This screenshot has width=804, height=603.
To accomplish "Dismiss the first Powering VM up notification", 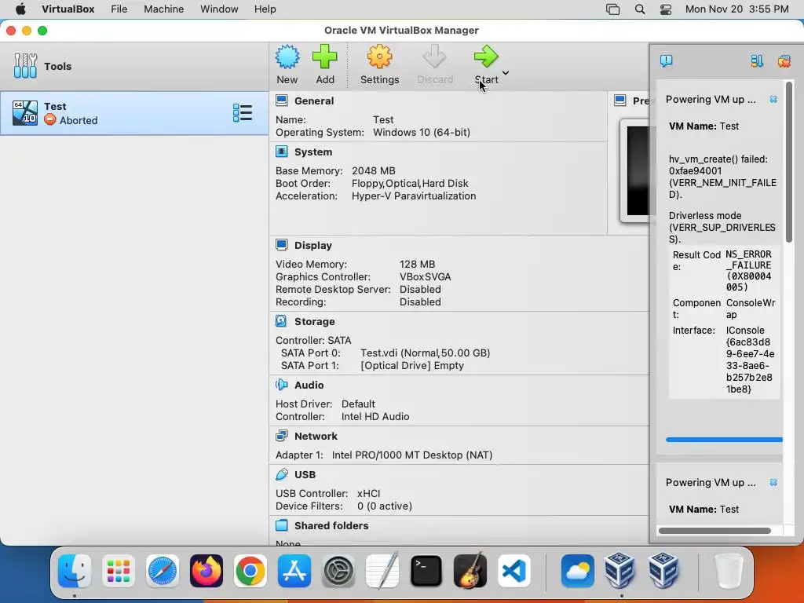I will (x=773, y=99).
